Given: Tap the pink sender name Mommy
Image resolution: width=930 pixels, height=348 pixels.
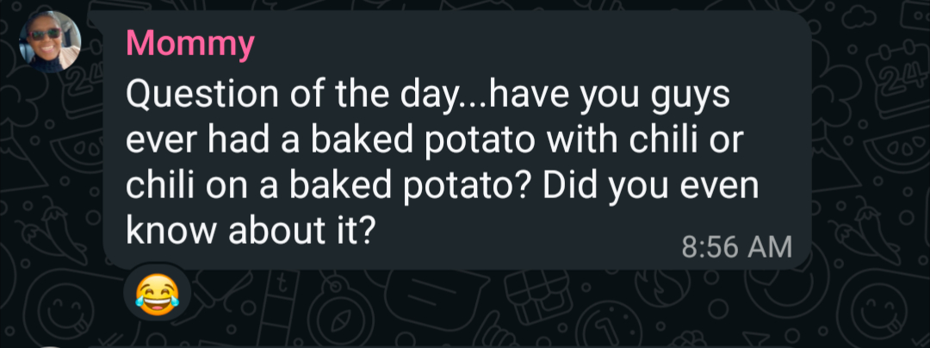Looking at the screenshot, I should click(x=190, y=44).
